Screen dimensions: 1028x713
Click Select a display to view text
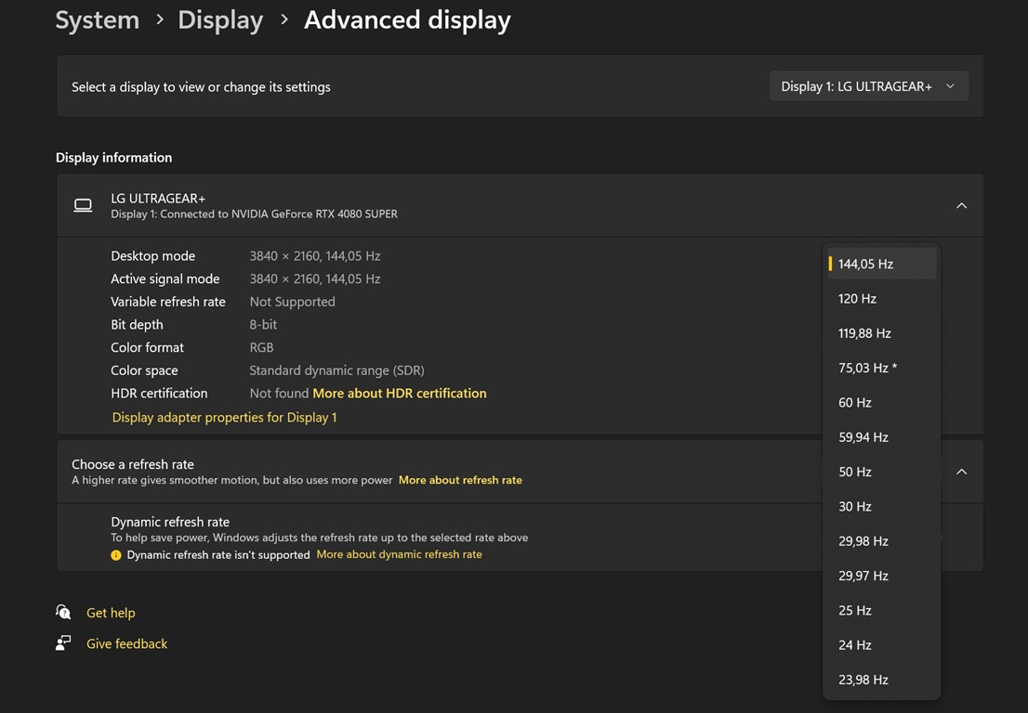tap(201, 87)
